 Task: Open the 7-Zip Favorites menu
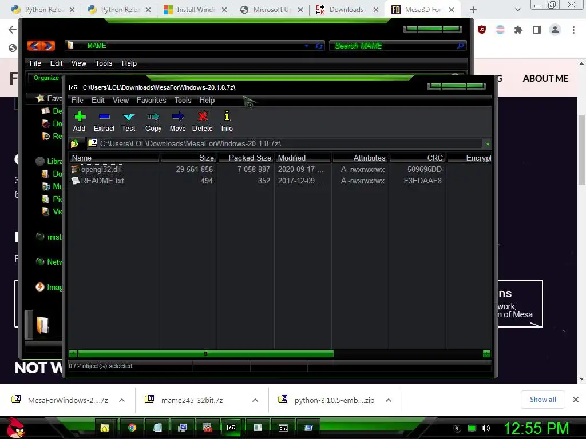click(x=151, y=100)
